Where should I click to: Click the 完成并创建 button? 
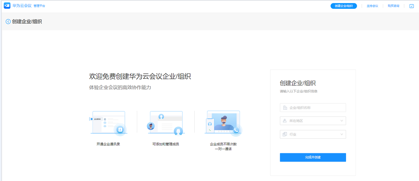[313, 157]
